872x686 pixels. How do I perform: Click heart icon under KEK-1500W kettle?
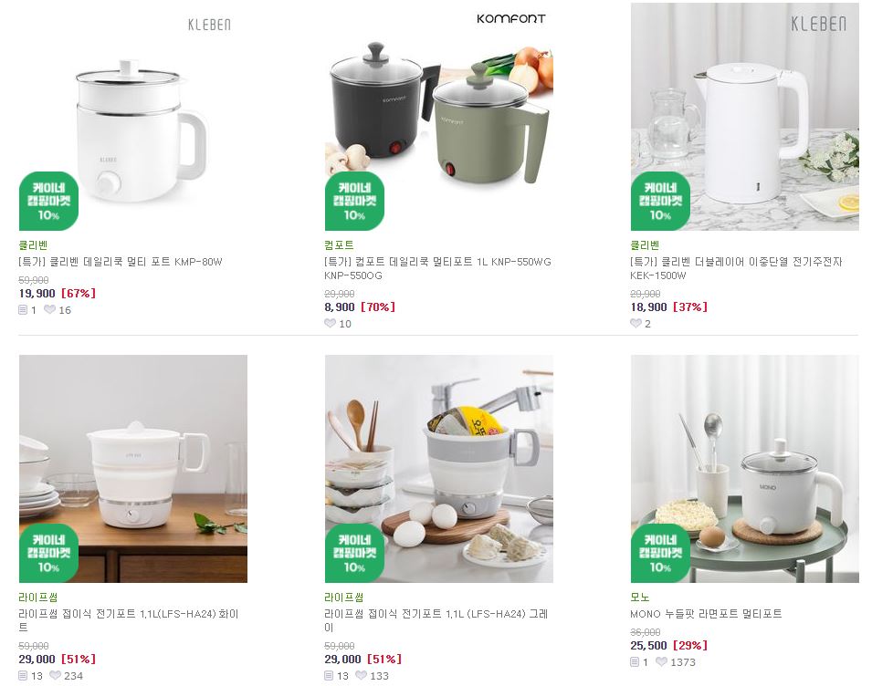coord(636,323)
